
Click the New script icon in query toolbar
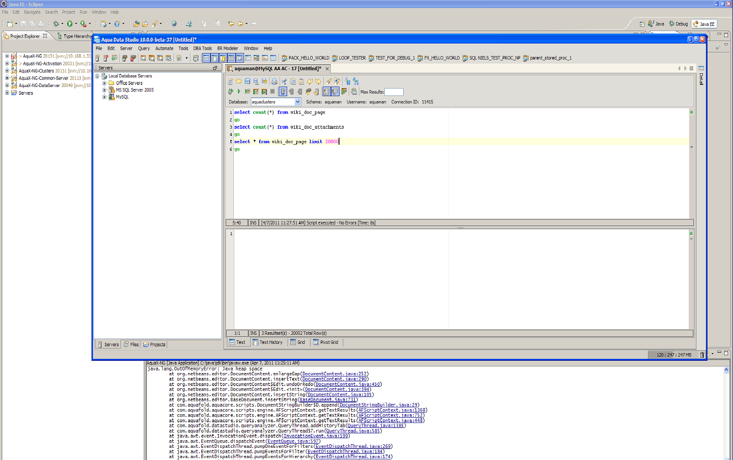[x=230, y=81]
